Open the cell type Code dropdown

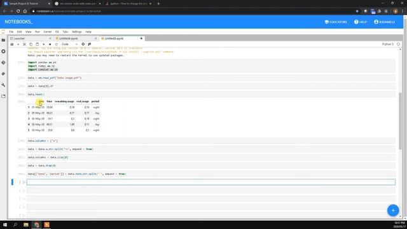click(69, 45)
